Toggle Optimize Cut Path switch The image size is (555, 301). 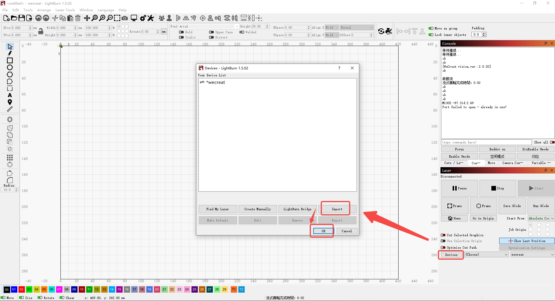[443, 248]
